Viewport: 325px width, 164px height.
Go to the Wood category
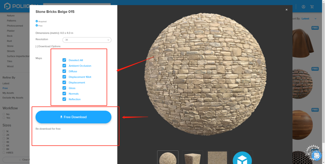coord(10,66)
